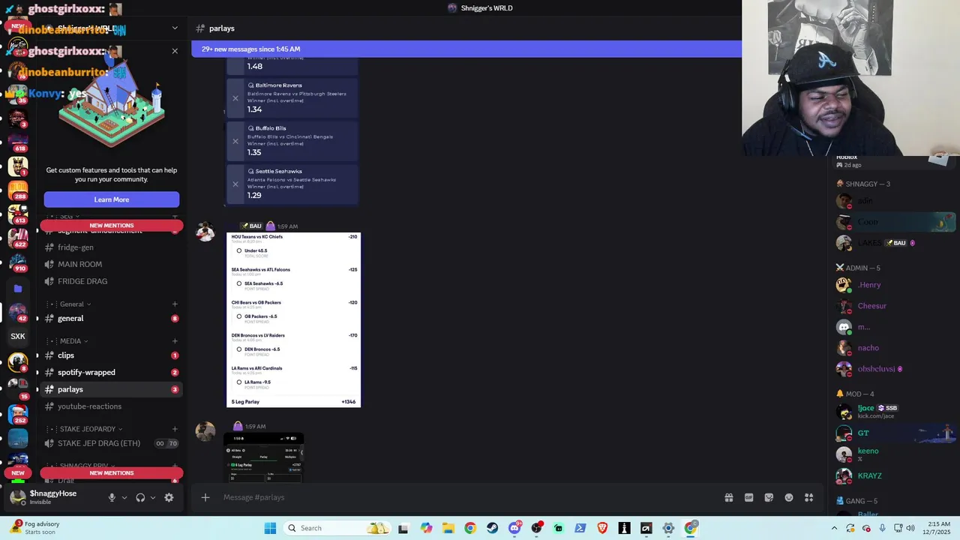Remove Buffalo Bills leg with X
The width and height of the screenshot is (960, 540).
tap(235, 141)
